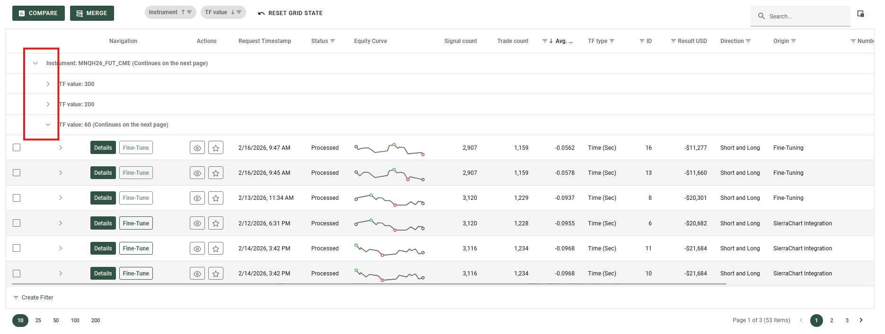Open the Direction column filter icon
This screenshot has width=885, height=334.
coord(748,41)
